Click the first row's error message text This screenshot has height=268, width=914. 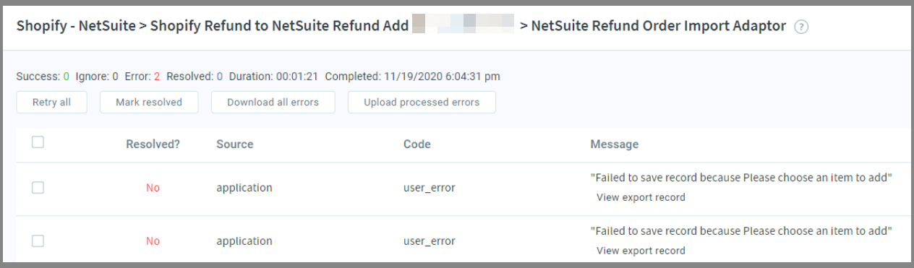click(x=741, y=179)
